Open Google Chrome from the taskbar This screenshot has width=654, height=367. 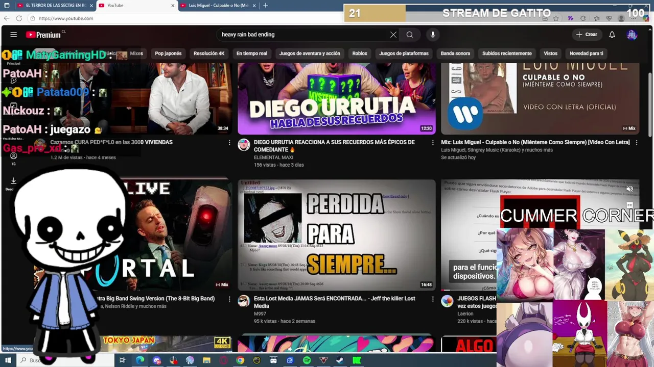point(240,360)
